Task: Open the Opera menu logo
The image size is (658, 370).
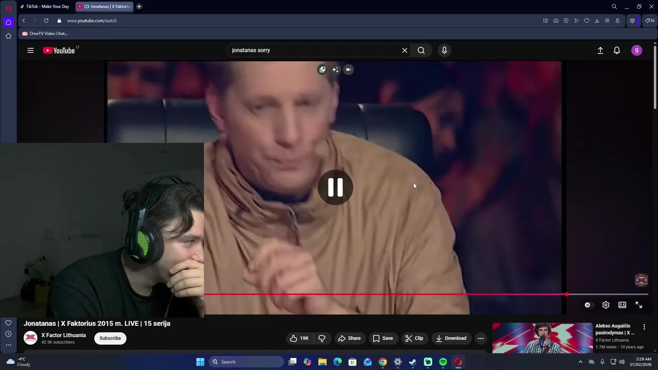Action: tap(8, 8)
